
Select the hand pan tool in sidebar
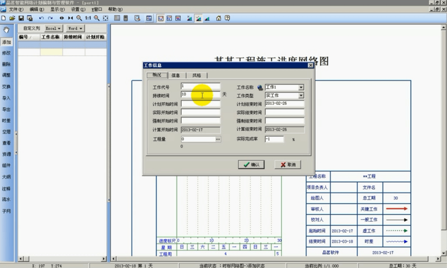tap(6, 30)
